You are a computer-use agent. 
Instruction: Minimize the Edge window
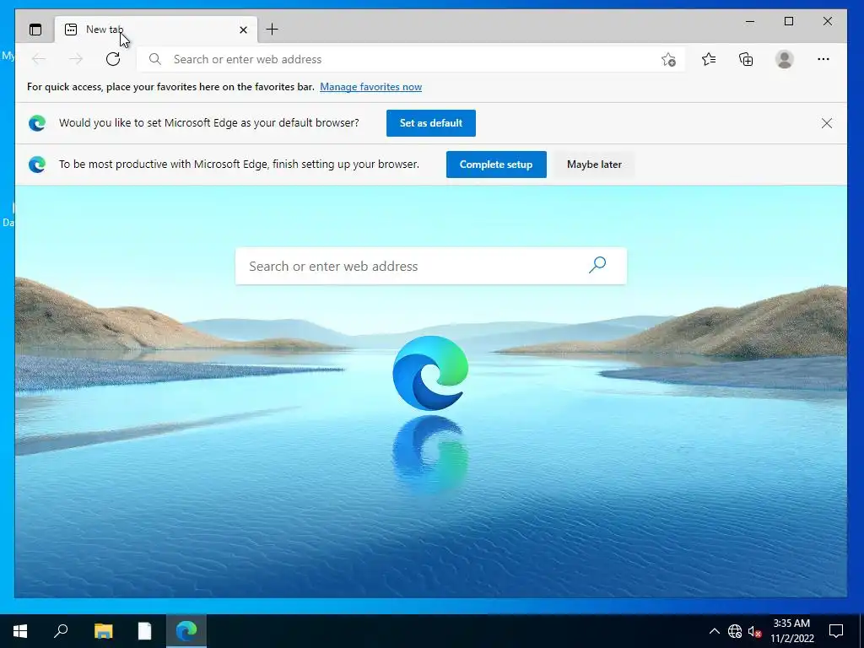click(750, 21)
